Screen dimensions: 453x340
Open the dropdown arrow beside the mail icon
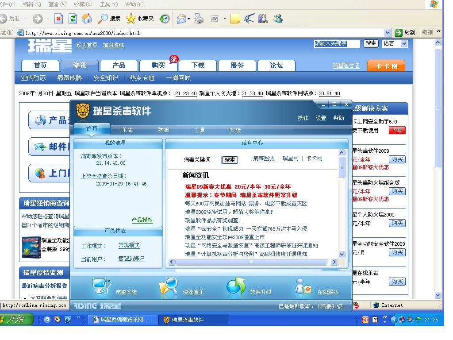point(188,19)
